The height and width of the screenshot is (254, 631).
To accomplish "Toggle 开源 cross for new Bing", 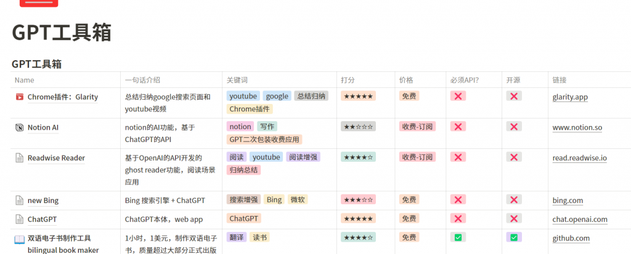I will [514, 199].
